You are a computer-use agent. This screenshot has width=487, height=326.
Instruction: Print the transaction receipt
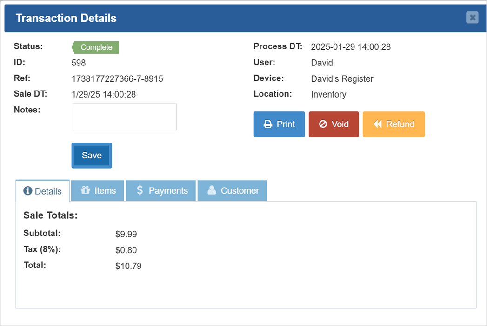(x=279, y=124)
